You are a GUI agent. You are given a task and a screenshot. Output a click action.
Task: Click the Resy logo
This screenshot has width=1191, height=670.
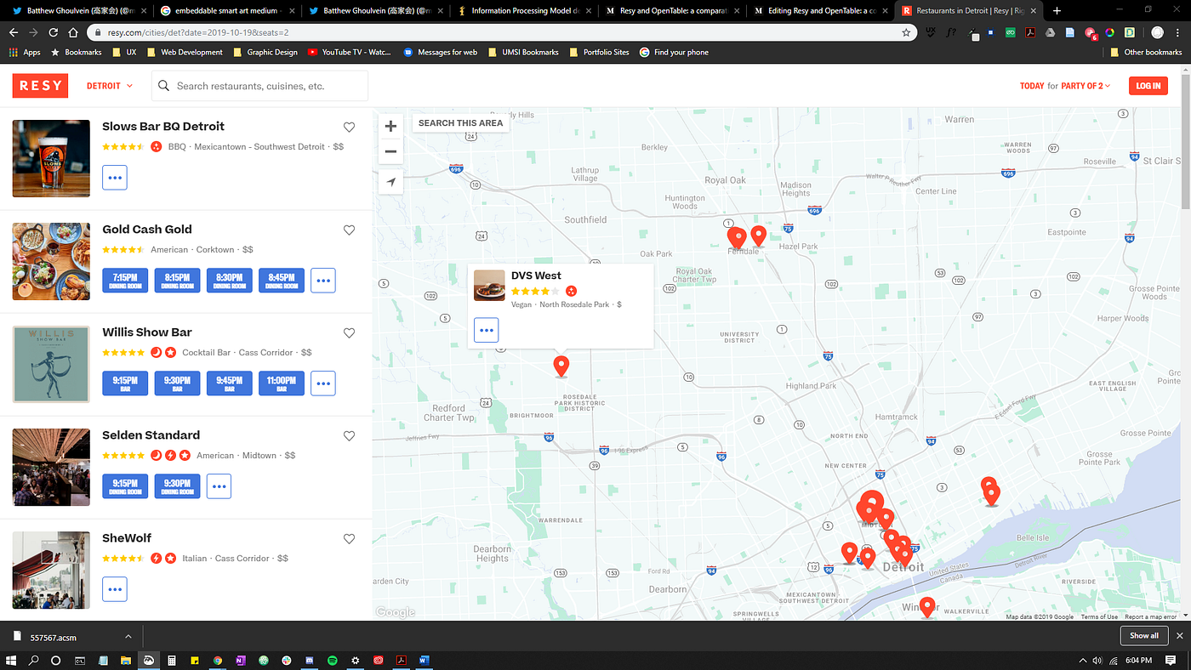(x=40, y=86)
